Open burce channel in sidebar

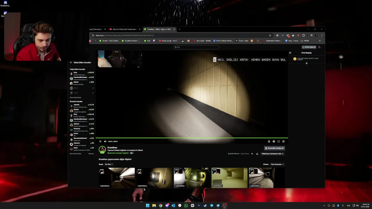pyautogui.click(x=82, y=134)
